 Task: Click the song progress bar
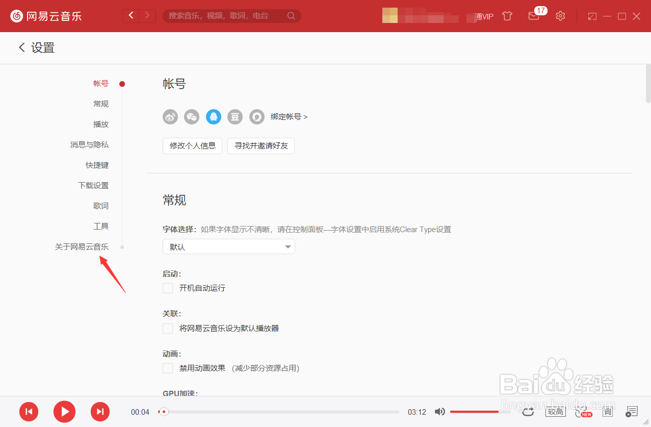[x=278, y=412]
